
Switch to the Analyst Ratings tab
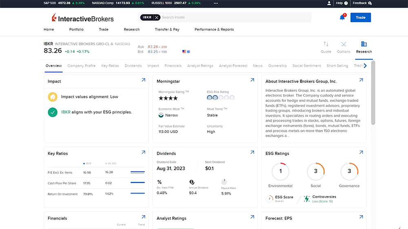(x=200, y=66)
